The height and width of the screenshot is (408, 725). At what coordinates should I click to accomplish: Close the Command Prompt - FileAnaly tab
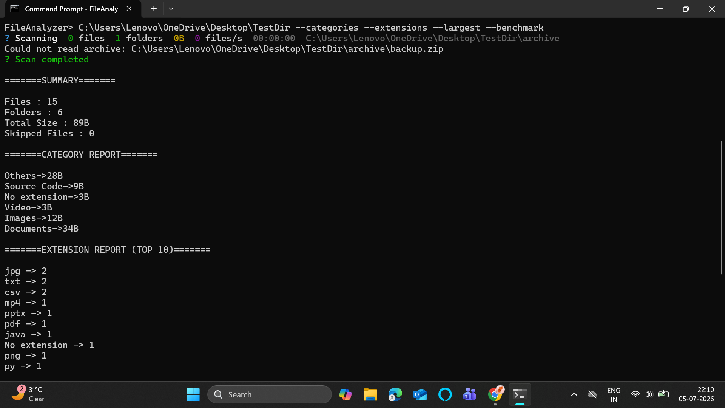(129, 9)
